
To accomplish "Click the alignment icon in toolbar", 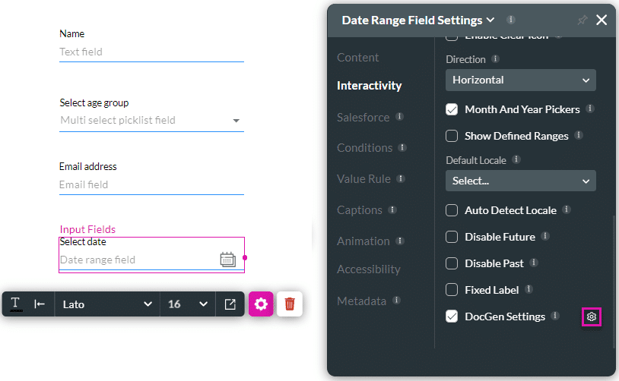I will [40, 304].
